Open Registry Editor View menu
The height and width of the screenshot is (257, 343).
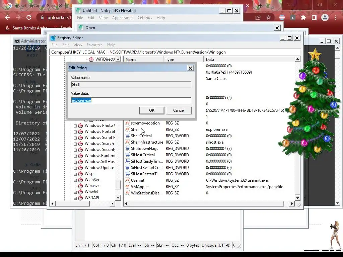(78, 45)
